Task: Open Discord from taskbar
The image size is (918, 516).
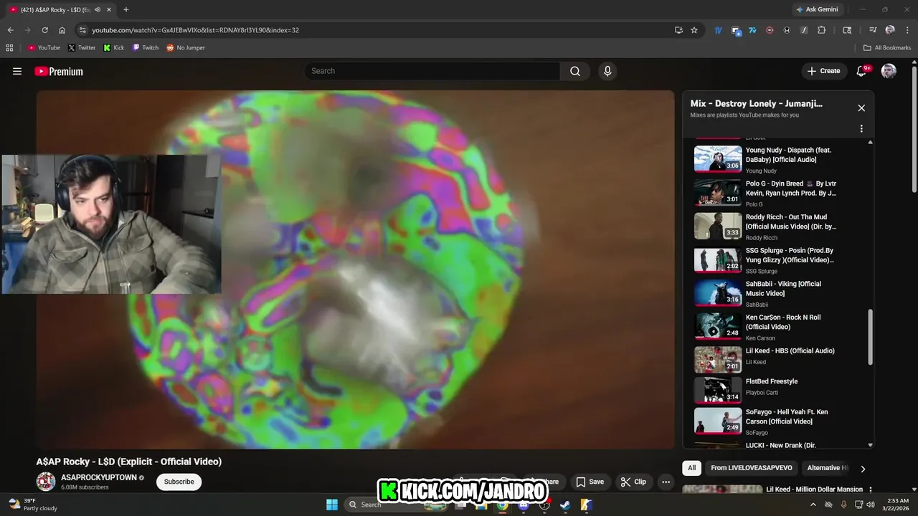Action: (x=524, y=505)
